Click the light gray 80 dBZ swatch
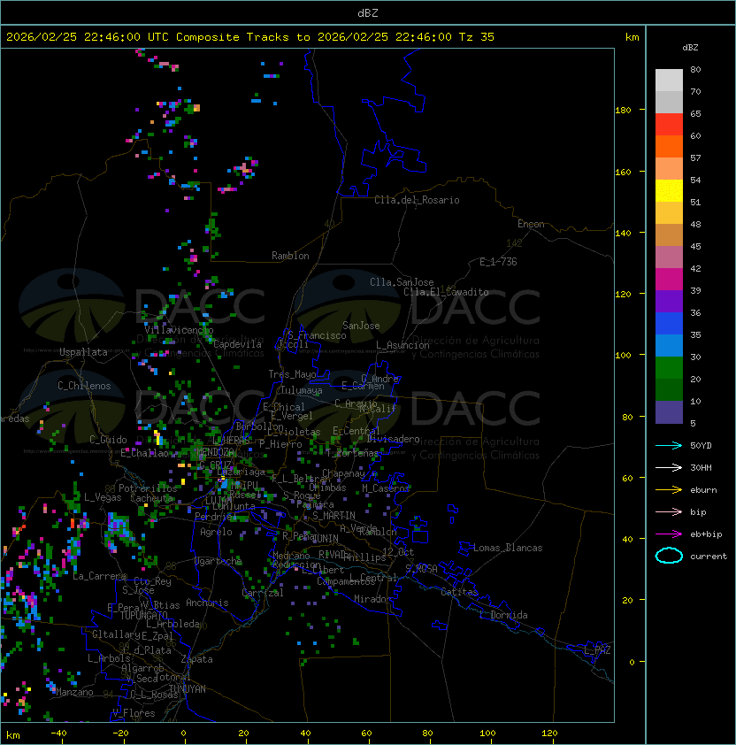 point(669,81)
